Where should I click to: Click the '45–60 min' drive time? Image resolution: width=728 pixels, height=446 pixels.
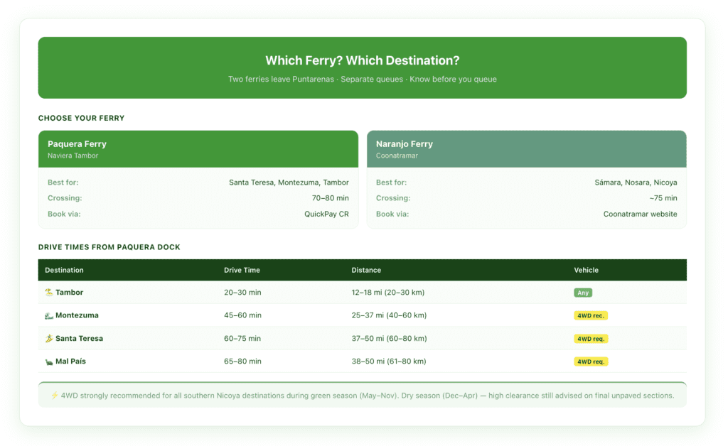tap(243, 315)
